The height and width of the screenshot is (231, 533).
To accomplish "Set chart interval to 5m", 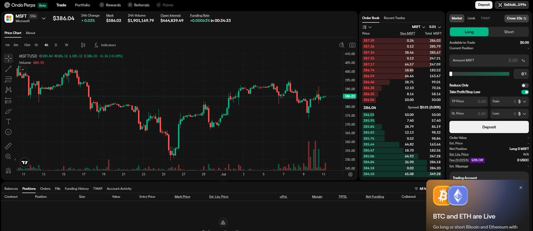I will tap(16, 45).
